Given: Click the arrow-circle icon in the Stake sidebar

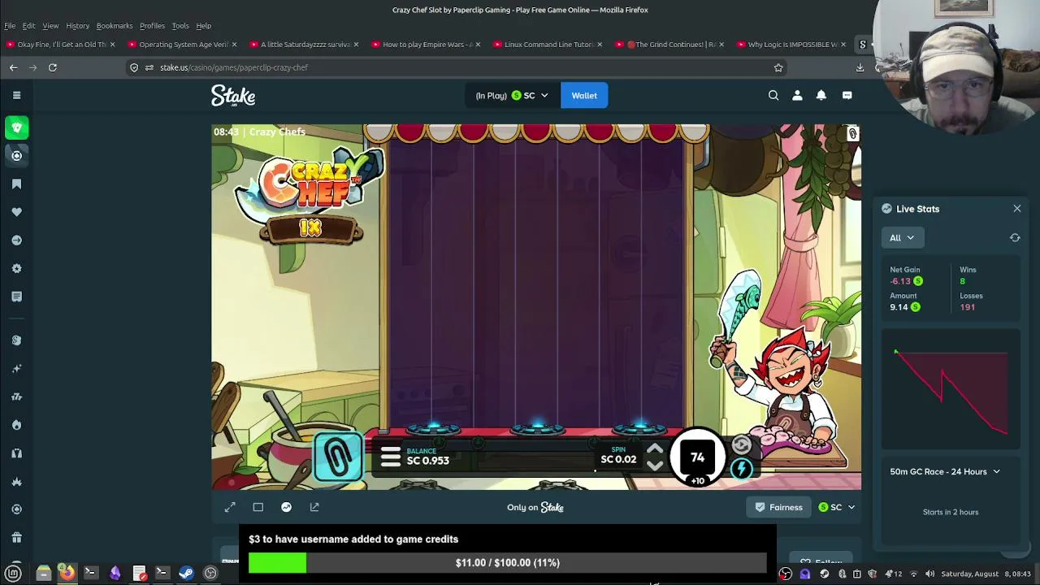Looking at the screenshot, I should (16, 240).
